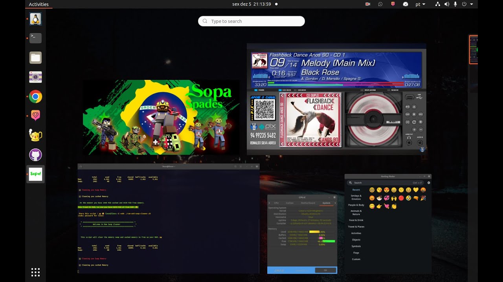Click the Files folder dock icon
The width and height of the screenshot is (503, 282).
coord(35,58)
